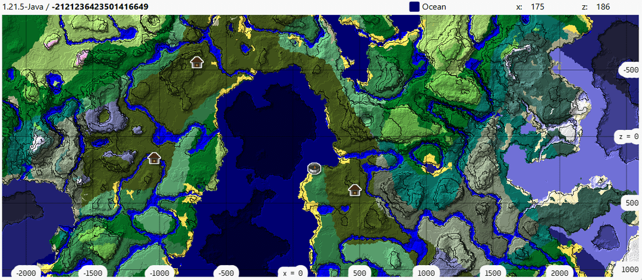Viewport: 642px width, 280px height.
Task: Click the "x = 0" axis label
Action: pos(292,273)
